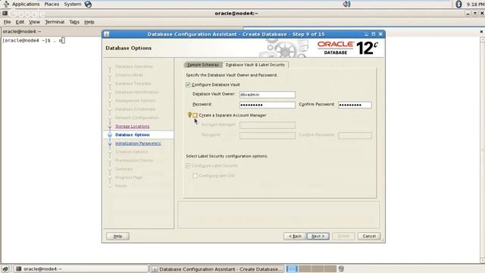Click the trash icon in bottom panel

pyautogui.click(x=341, y=268)
